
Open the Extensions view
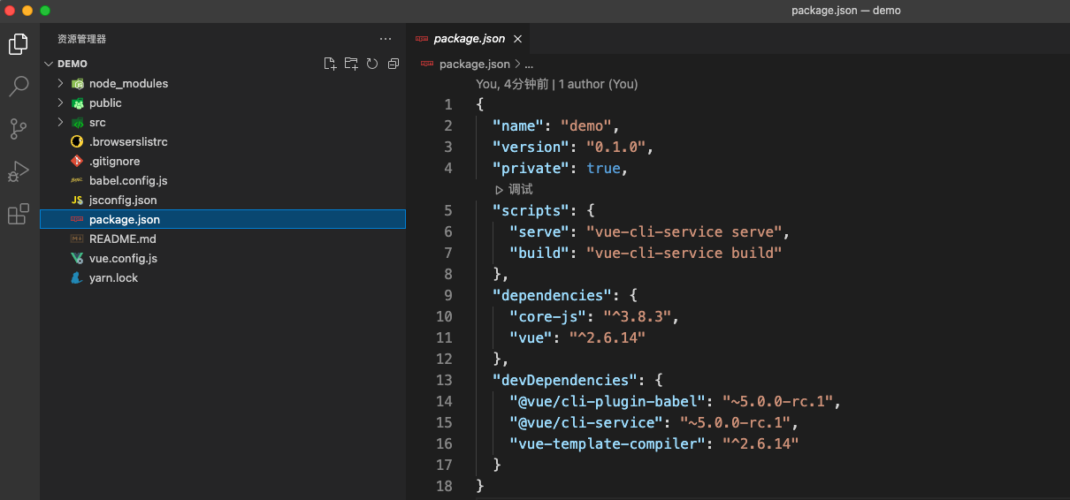click(x=19, y=214)
